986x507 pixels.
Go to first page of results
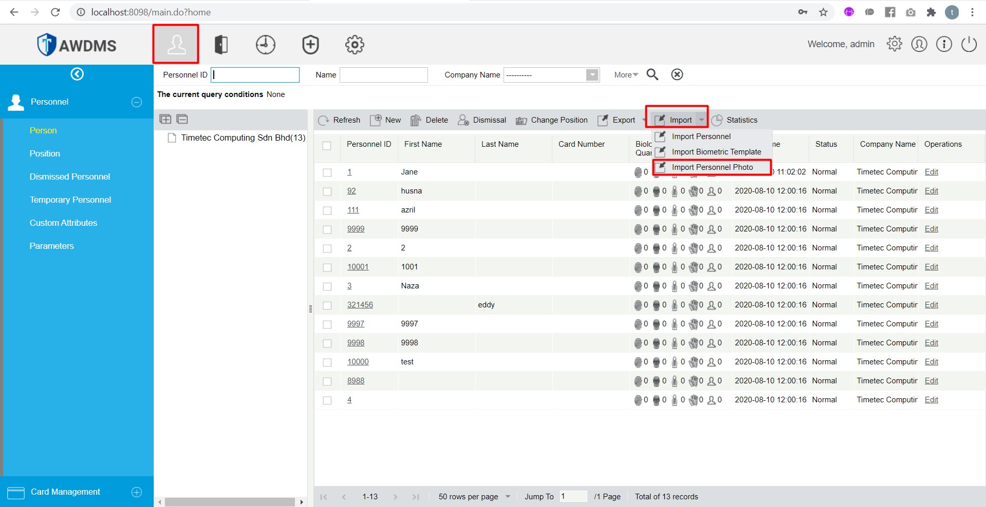[x=324, y=497]
